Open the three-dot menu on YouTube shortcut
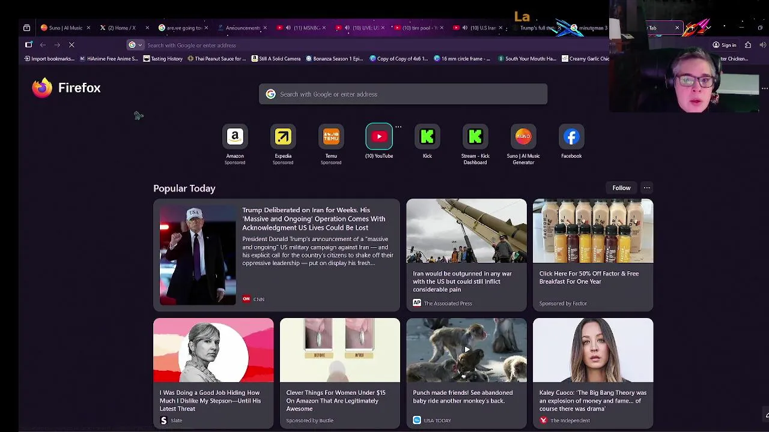Image resolution: width=769 pixels, height=432 pixels. 398,127
